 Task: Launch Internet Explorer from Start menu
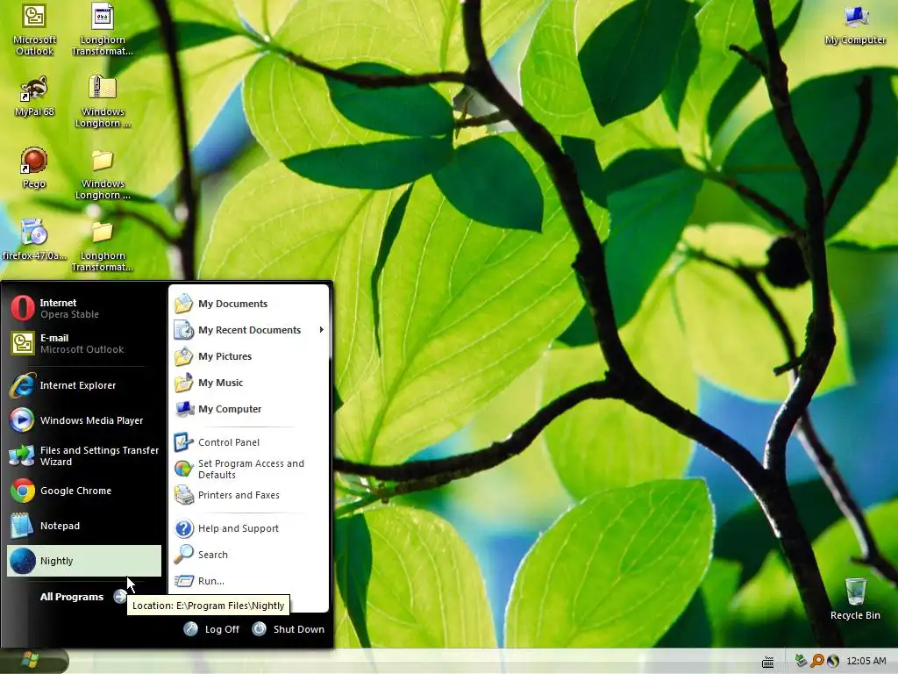coord(84,385)
